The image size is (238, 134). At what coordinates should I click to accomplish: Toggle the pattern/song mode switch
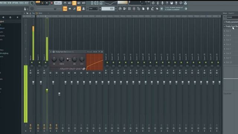pos(38,3)
